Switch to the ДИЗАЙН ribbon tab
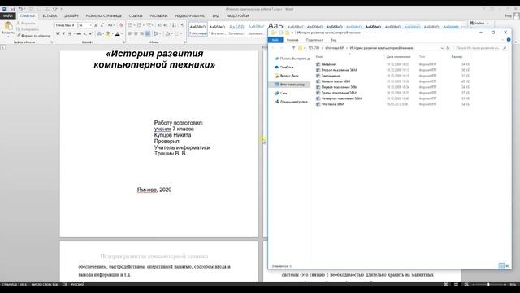The height and width of the screenshot is (293, 520). 71,15
